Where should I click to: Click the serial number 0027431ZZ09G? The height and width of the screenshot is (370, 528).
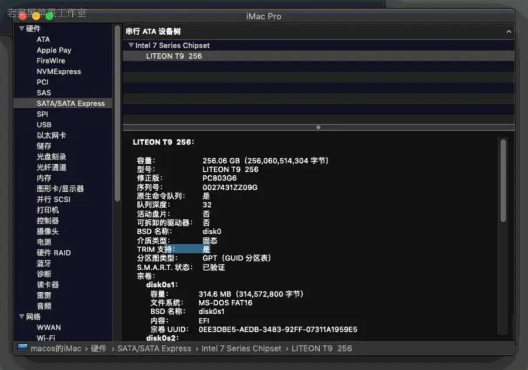tap(230, 187)
